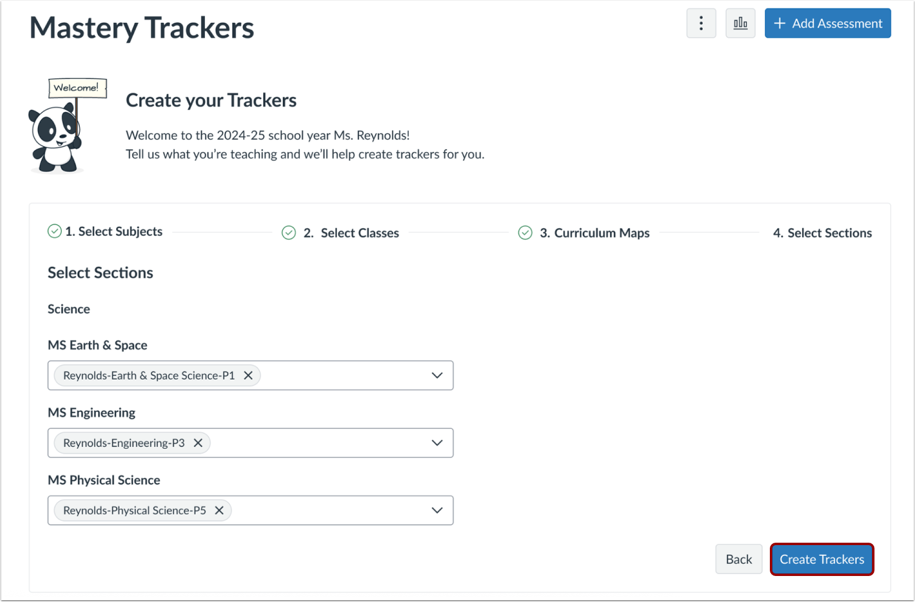Remove the Reynolds-Physical Science-P5 tag

(x=220, y=510)
